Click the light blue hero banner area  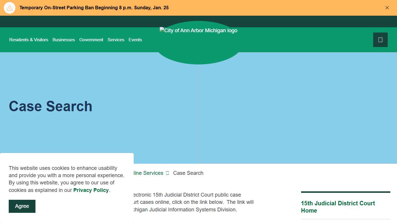click(291, 116)
